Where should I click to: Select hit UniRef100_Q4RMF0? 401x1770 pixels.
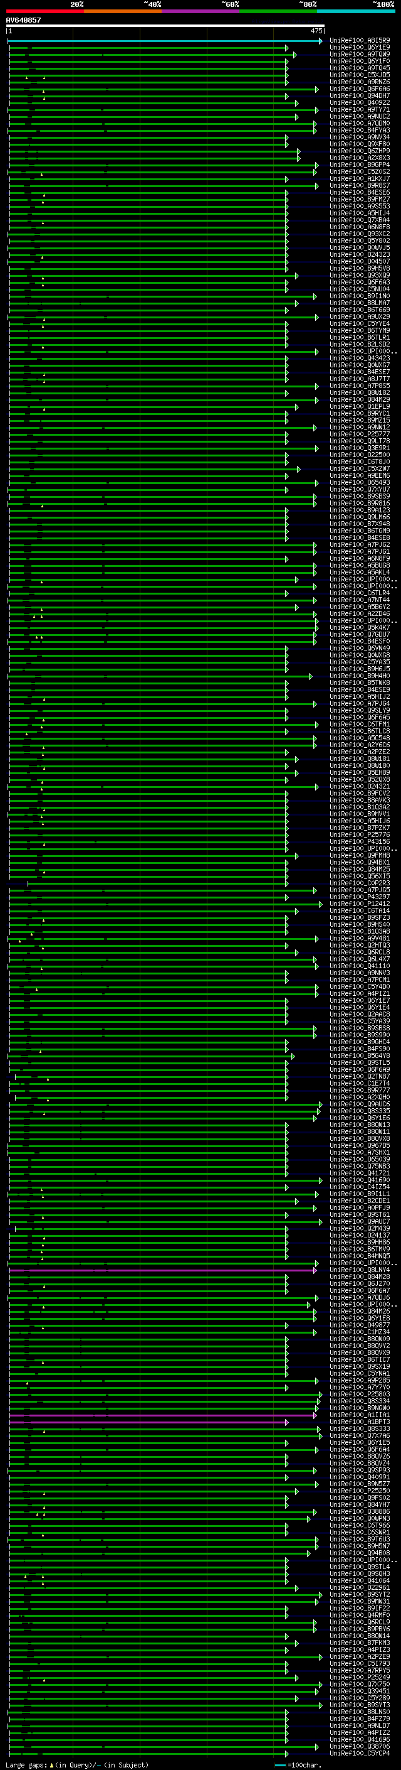click(360, 1615)
